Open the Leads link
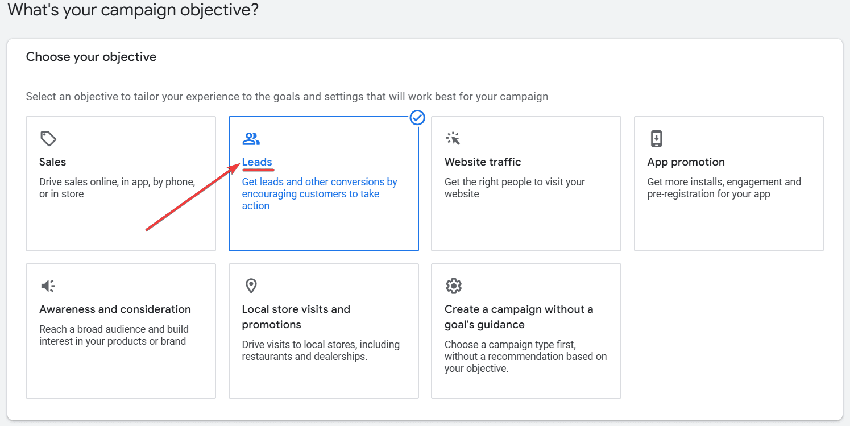Screen dimensions: 850x426 tap(258, 162)
